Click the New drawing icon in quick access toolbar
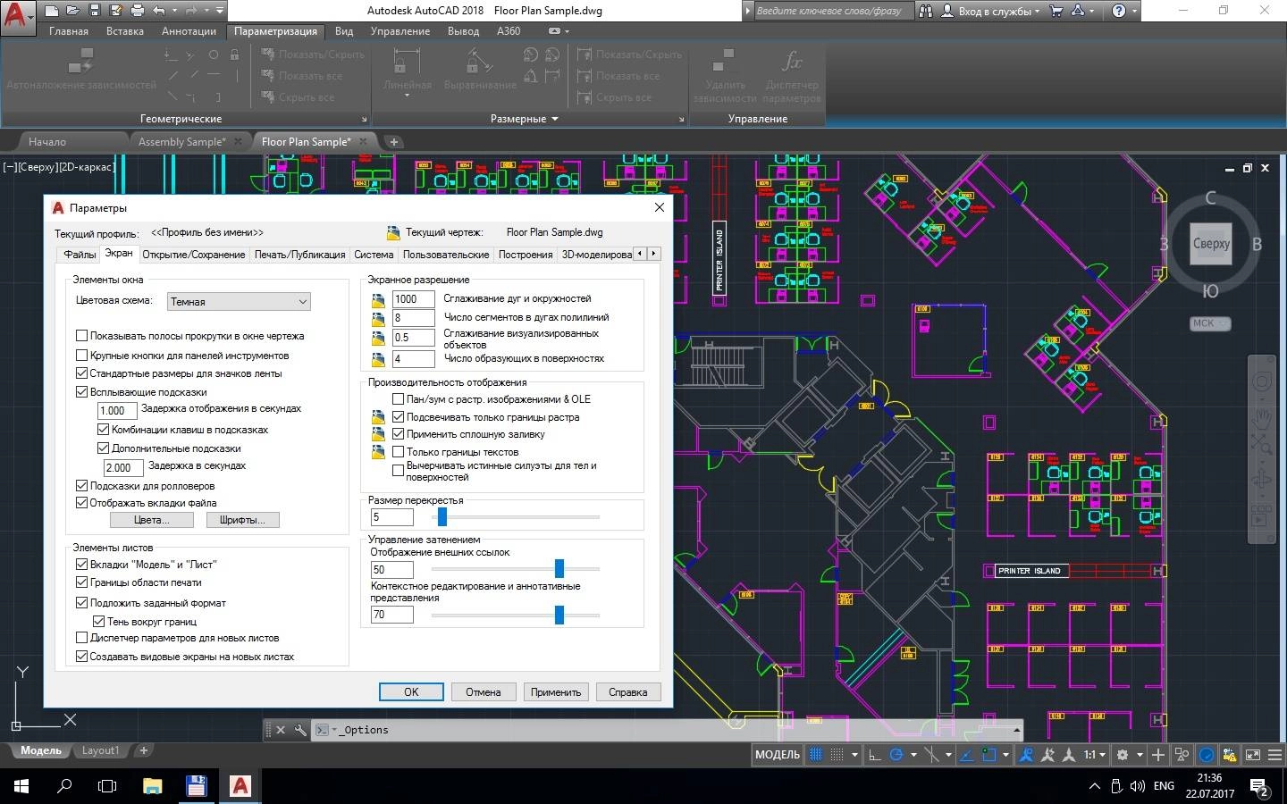This screenshot has height=804, width=1287. (x=52, y=11)
